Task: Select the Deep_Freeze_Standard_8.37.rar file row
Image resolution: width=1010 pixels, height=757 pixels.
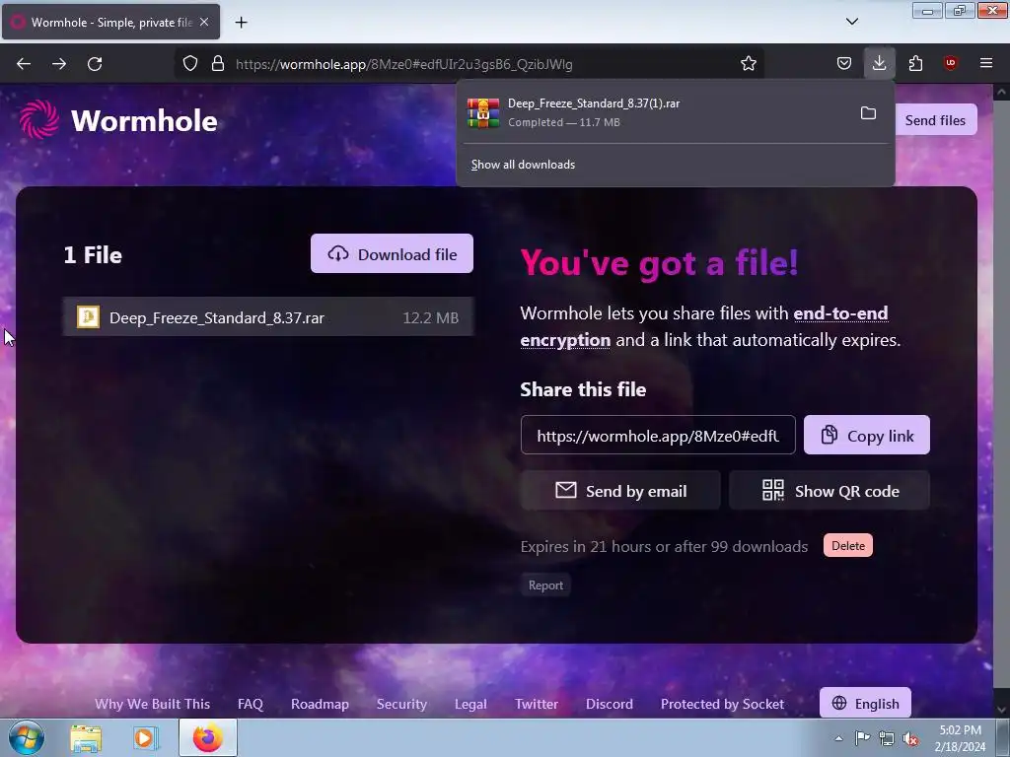Action: (268, 317)
